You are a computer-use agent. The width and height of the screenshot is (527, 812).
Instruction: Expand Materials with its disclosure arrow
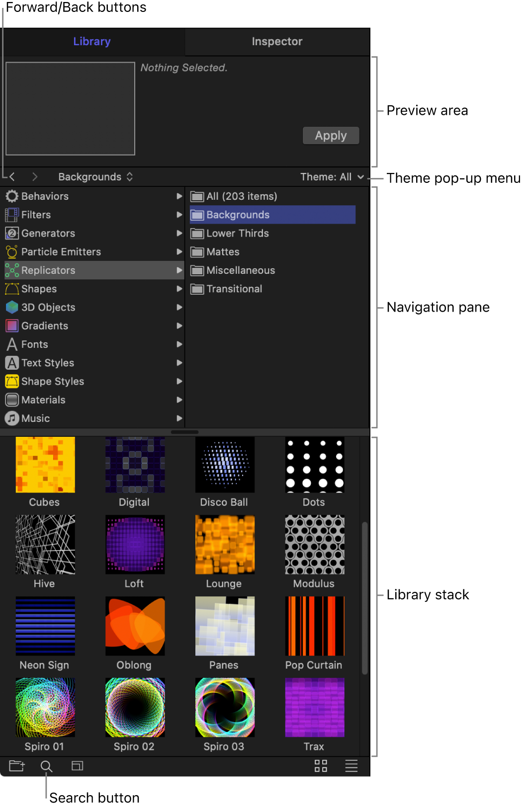pyautogui.click(x=179, y=400)
